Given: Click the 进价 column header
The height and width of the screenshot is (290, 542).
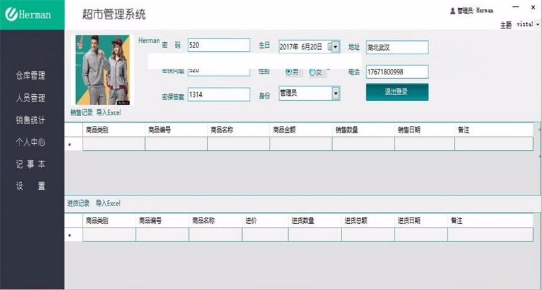Looking at the screenshot, I should pyautogui.click(x=265, y=221).
